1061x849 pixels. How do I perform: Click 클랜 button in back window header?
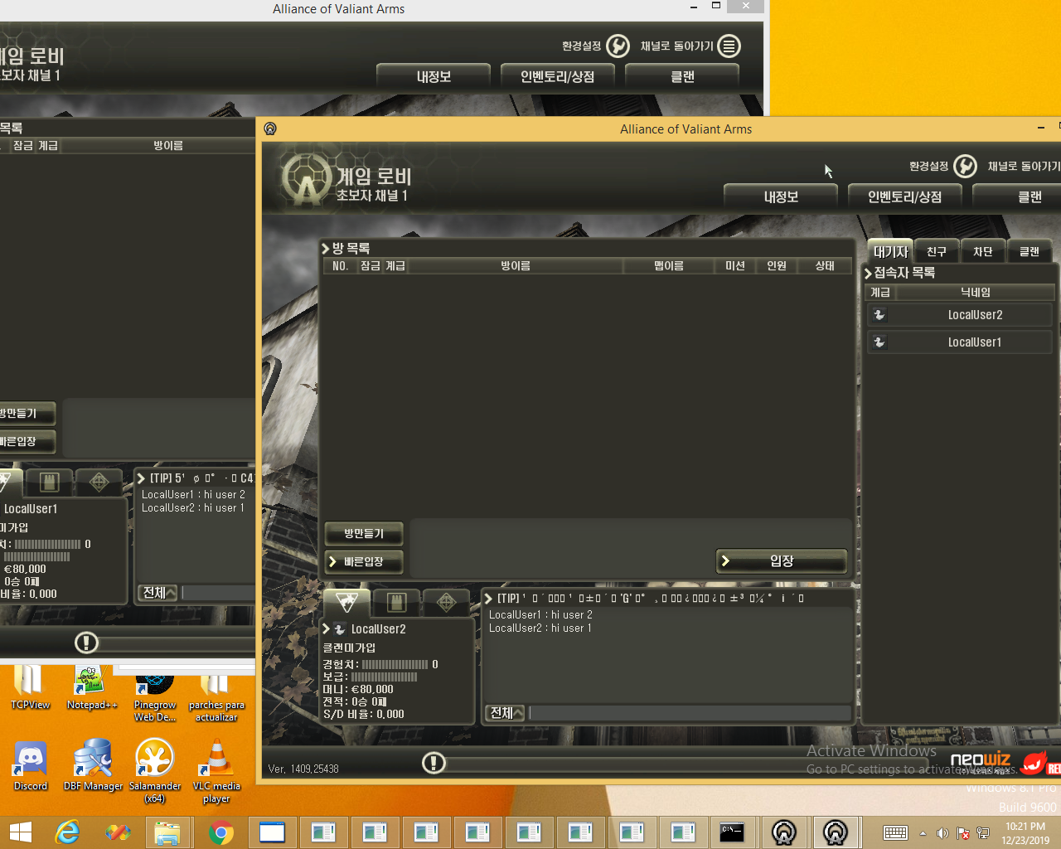pyautogui.click(x=682, y=76)
